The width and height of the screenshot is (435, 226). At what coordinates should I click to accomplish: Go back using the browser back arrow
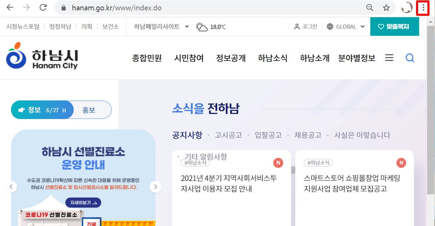[x=10, y=8]
